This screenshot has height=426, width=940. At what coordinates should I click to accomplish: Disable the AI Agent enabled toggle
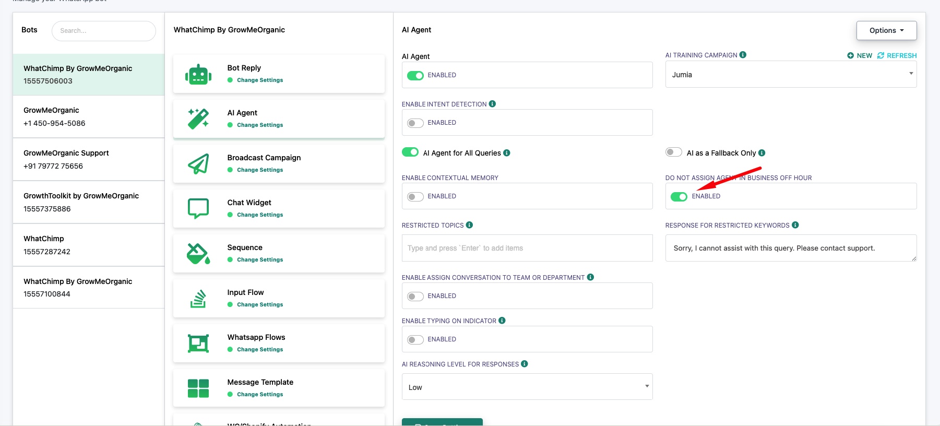tap(415, 76)
